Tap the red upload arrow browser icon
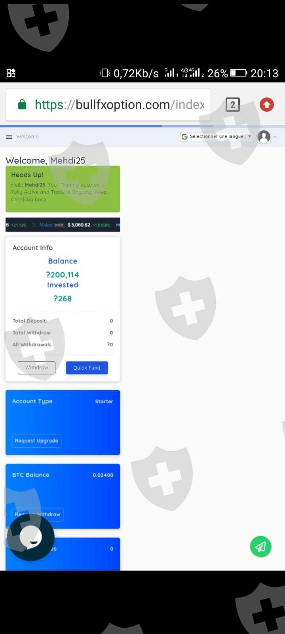This screenshot has height=634, width=285. click(x=267, y=105)
